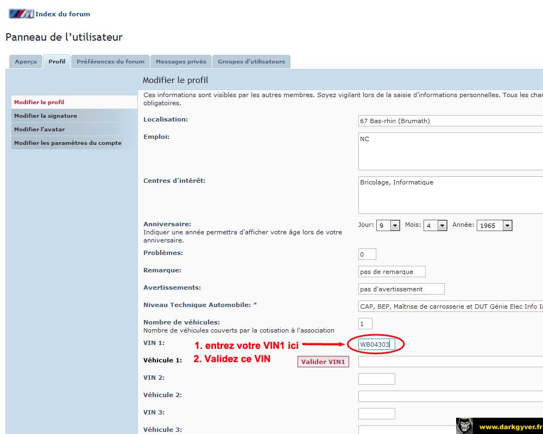The image size is (543, 434).
Task: Focus the Emploi text area
Action: (451, 151)
